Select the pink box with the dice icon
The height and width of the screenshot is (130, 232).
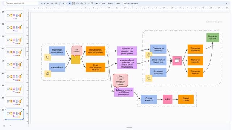point(177,61)
